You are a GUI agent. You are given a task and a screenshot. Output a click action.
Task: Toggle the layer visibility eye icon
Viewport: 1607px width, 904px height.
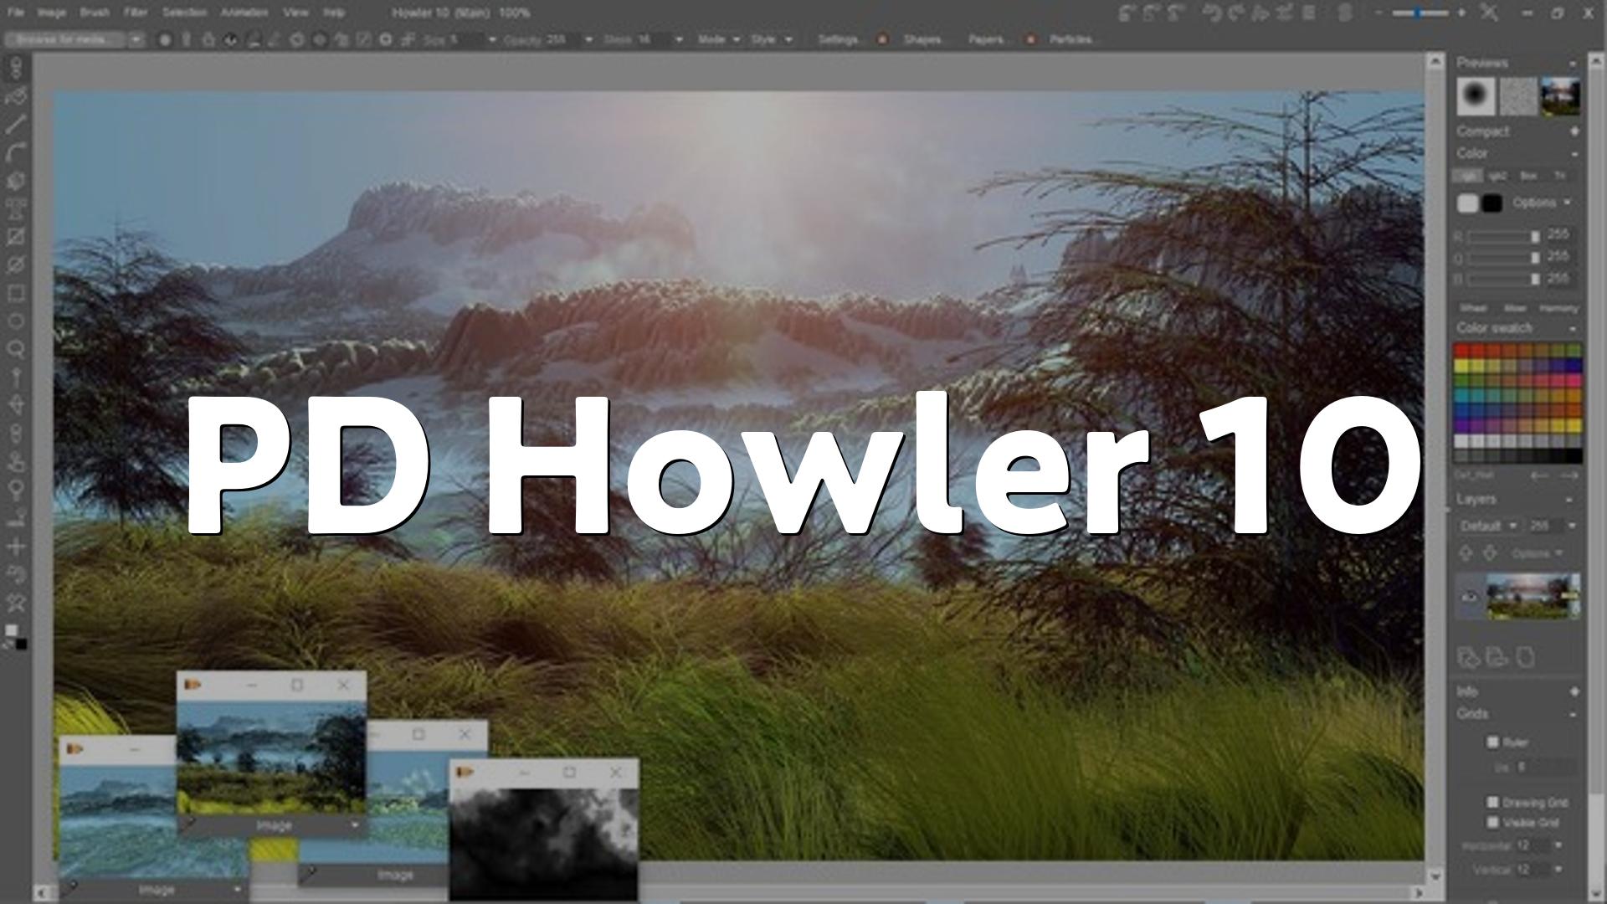point(1470,597)
